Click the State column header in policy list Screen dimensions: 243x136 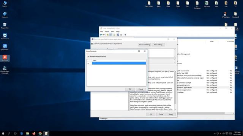212,42
